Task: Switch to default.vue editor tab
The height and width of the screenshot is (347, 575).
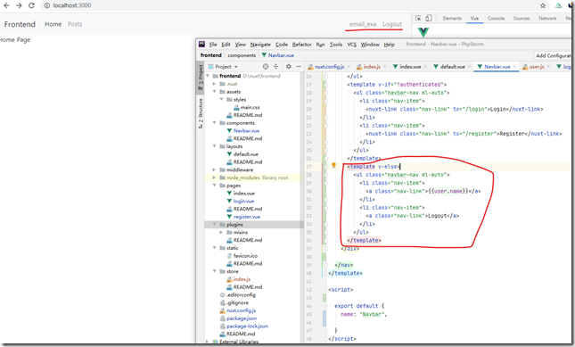Action: pyautogui.click(x=452, y=67)
